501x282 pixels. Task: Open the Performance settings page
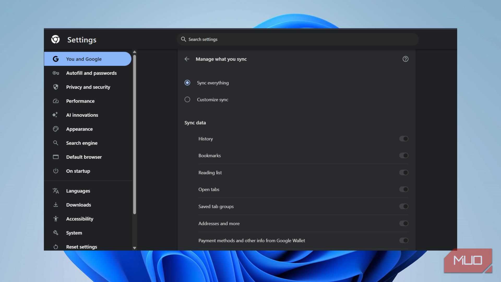click(88, 101)
